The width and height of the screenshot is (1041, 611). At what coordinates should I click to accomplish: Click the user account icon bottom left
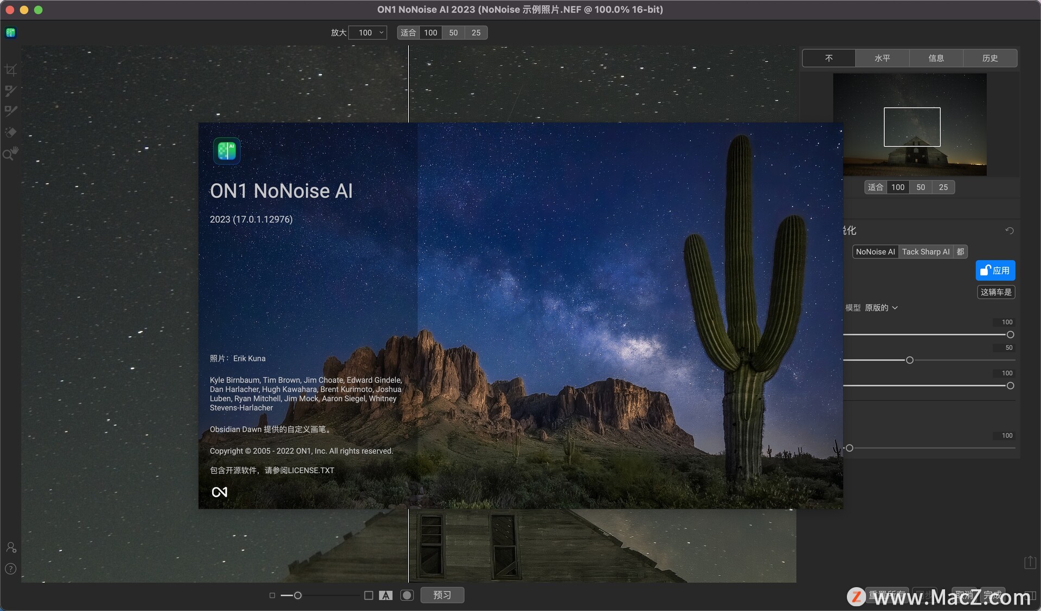pyautogui.click(x=10, y=548)
